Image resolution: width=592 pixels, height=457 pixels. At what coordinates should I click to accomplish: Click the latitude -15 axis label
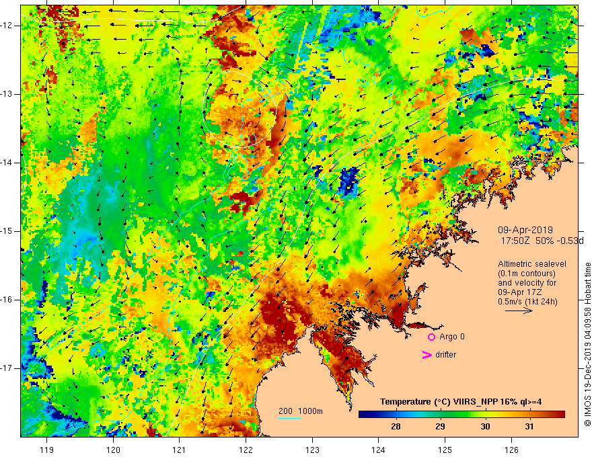[7, 231]
